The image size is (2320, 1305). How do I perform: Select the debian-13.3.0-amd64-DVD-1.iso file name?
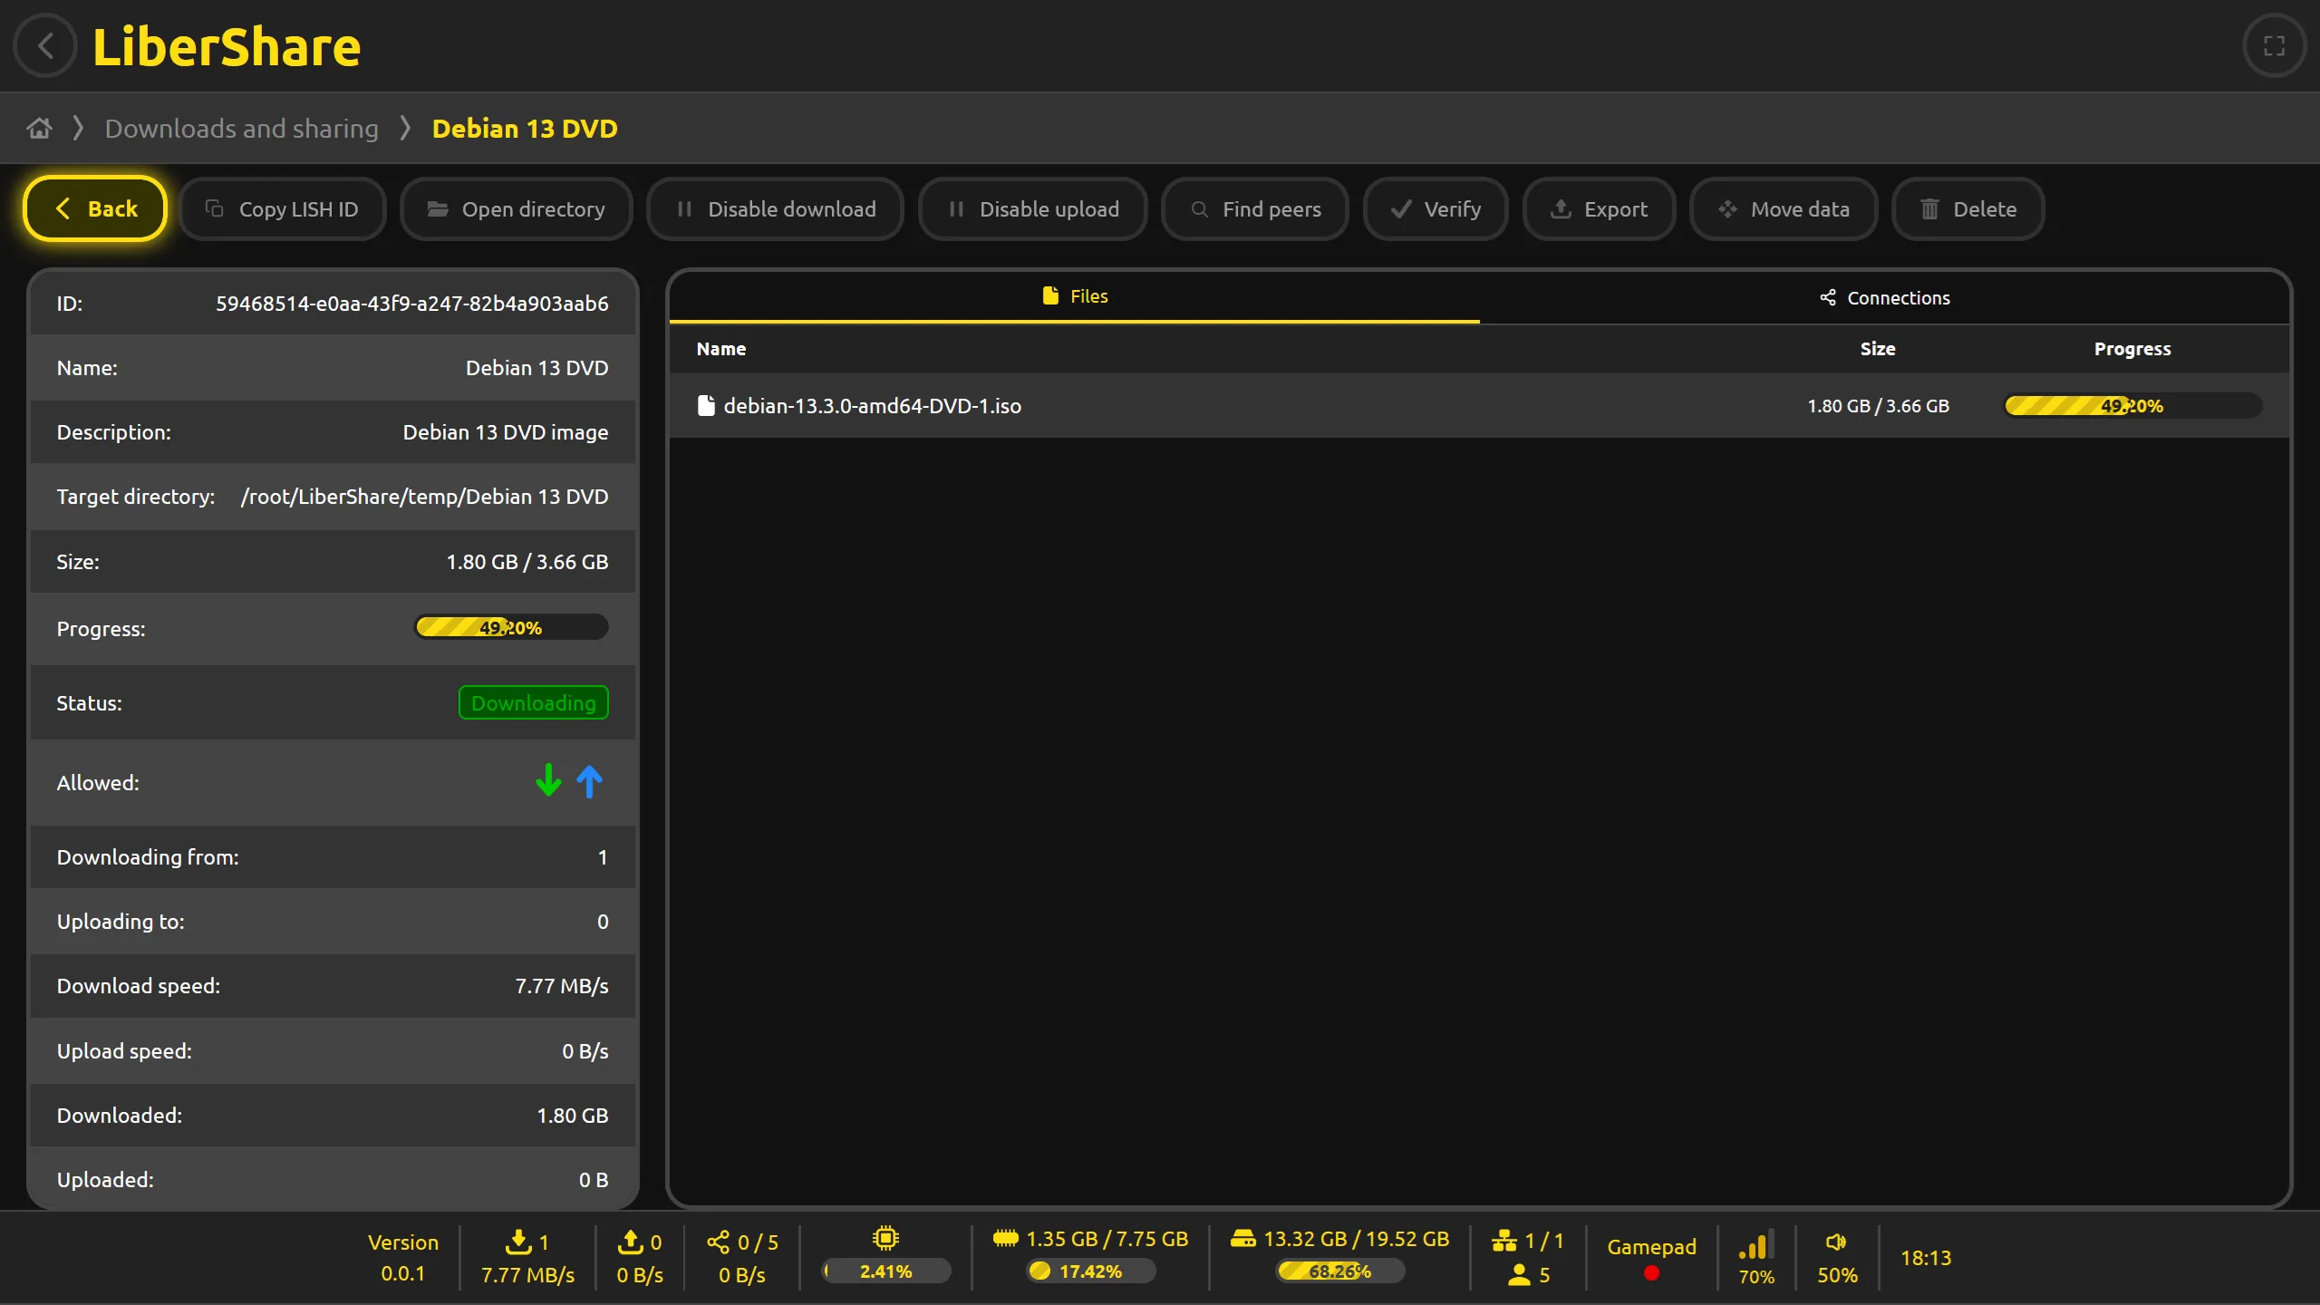point(872,405)
